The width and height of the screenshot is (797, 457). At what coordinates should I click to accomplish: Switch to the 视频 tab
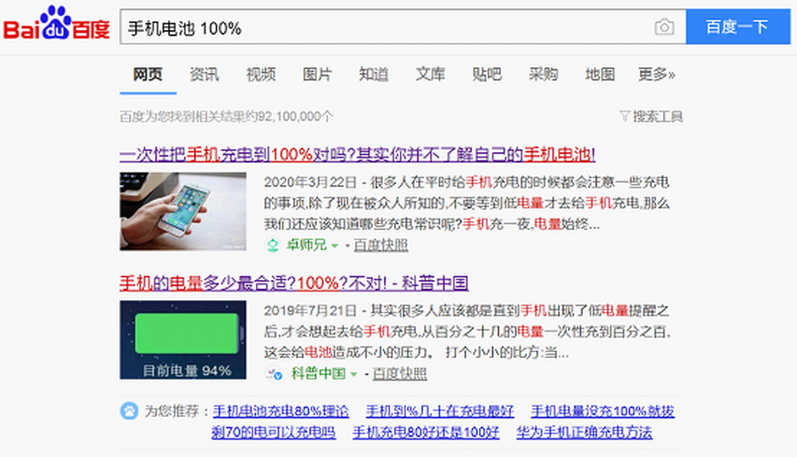260,75
